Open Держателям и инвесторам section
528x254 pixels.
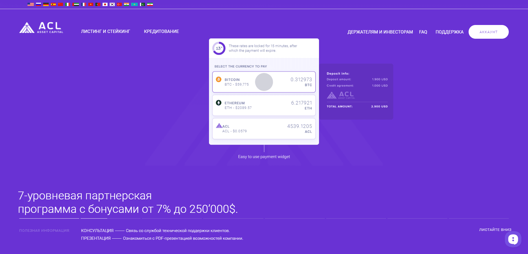tap(380, 32)
